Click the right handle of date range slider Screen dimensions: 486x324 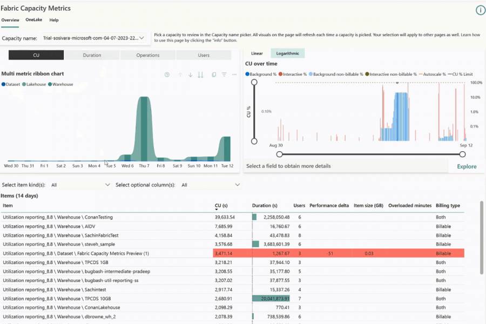pyautogui.click(x=462, y=154)
